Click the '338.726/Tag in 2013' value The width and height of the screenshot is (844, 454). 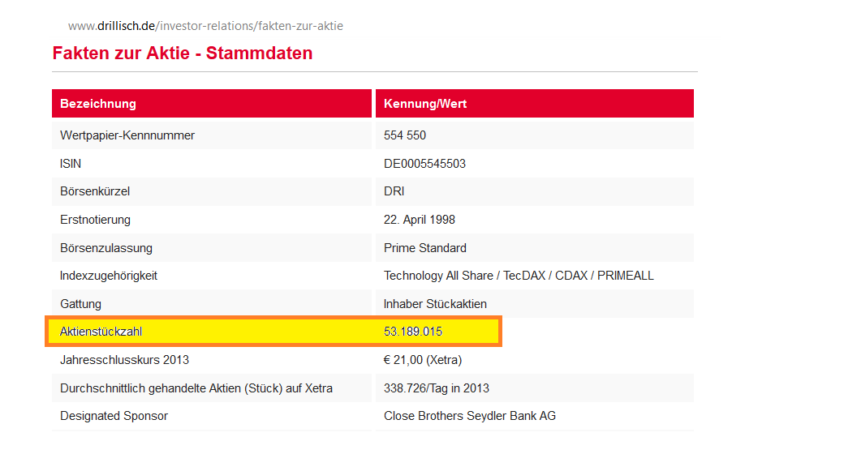point(437,388)
